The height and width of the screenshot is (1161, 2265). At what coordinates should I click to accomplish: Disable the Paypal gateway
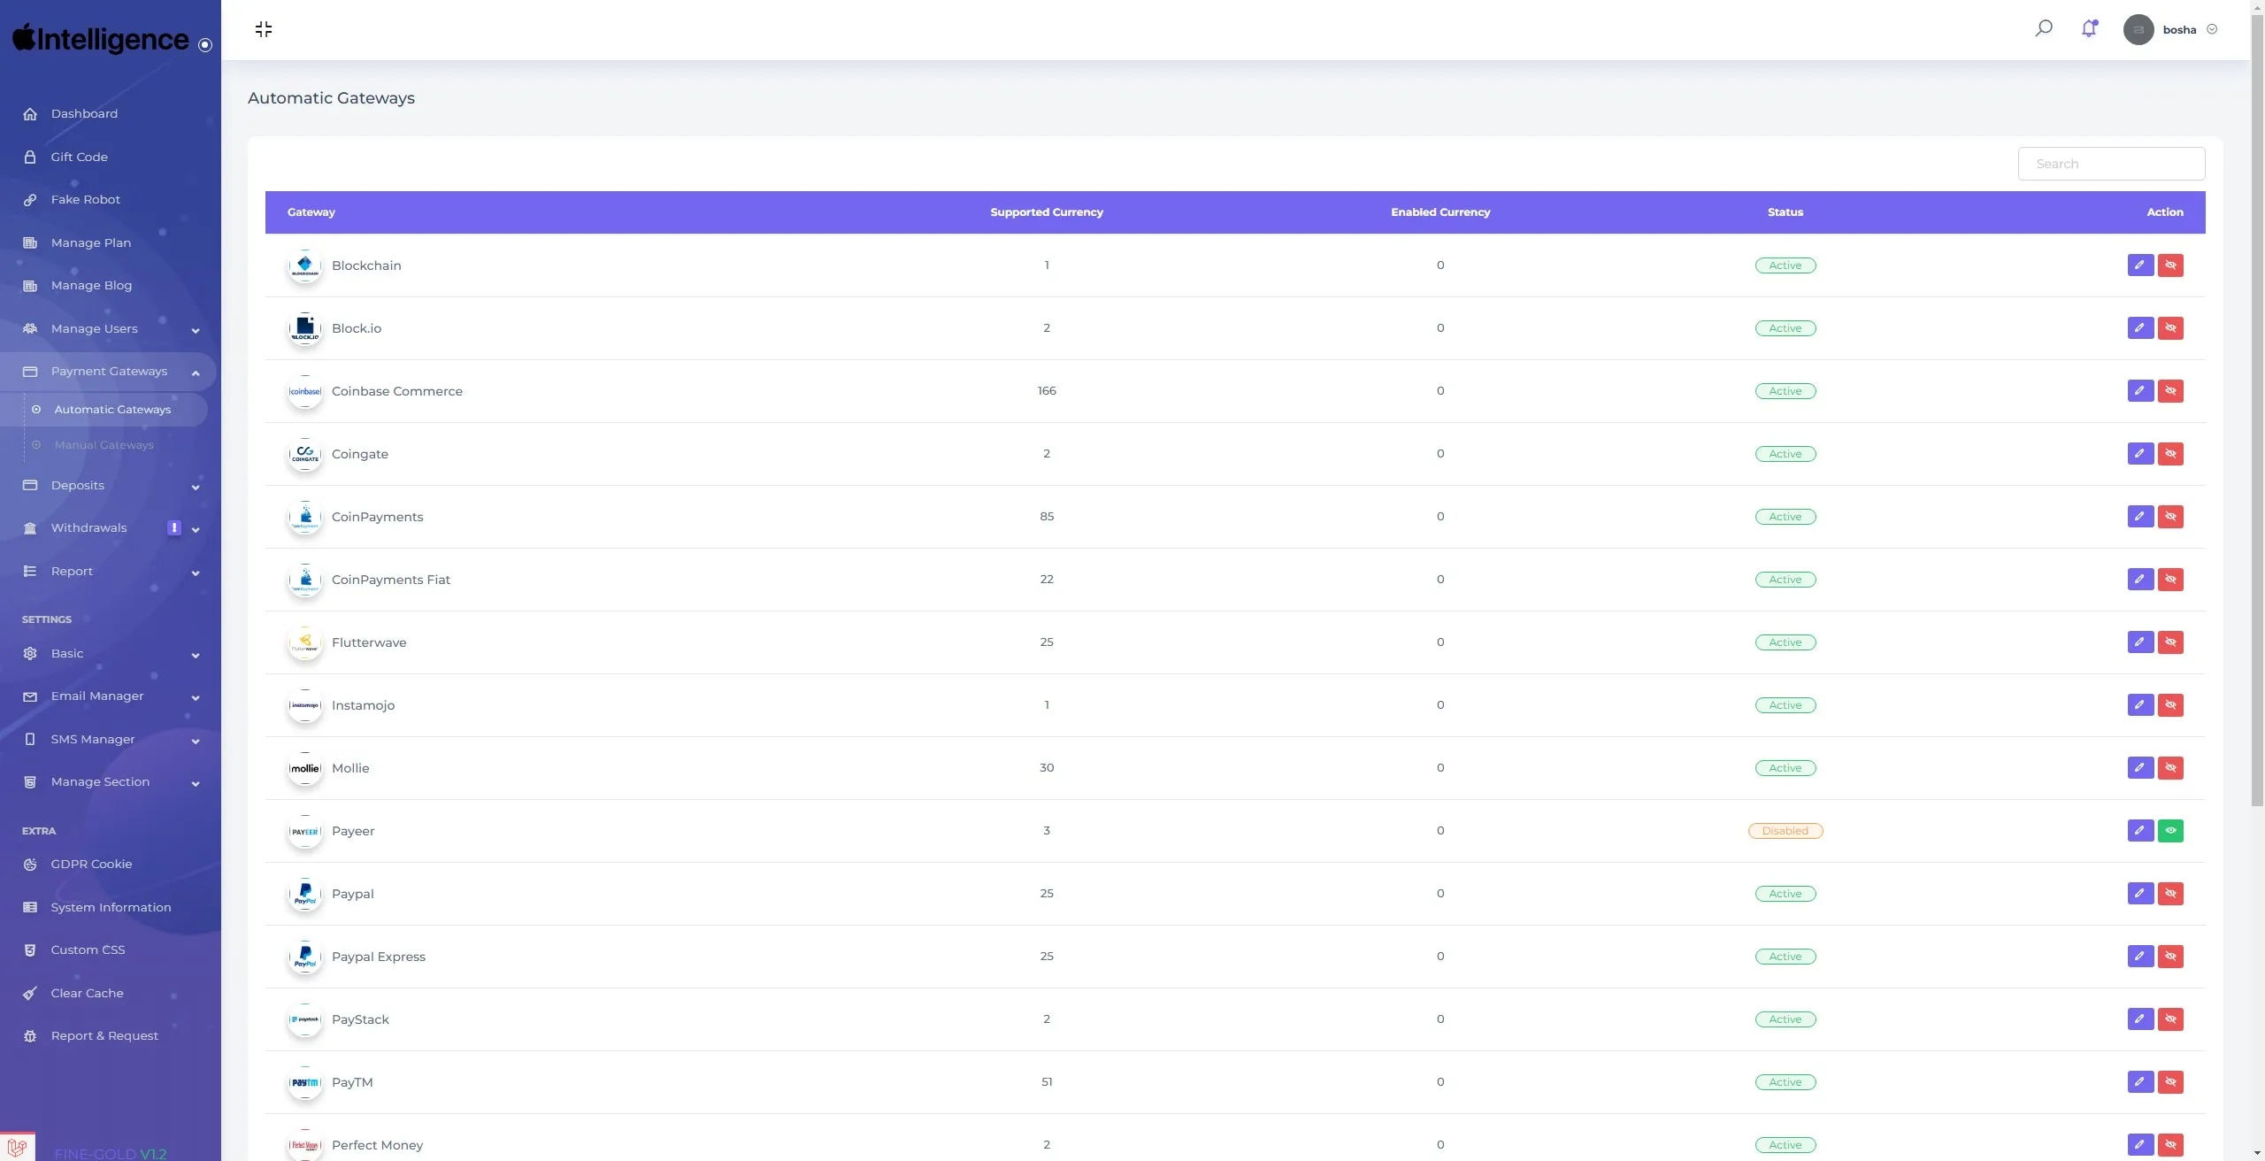tap(2170, 894)
